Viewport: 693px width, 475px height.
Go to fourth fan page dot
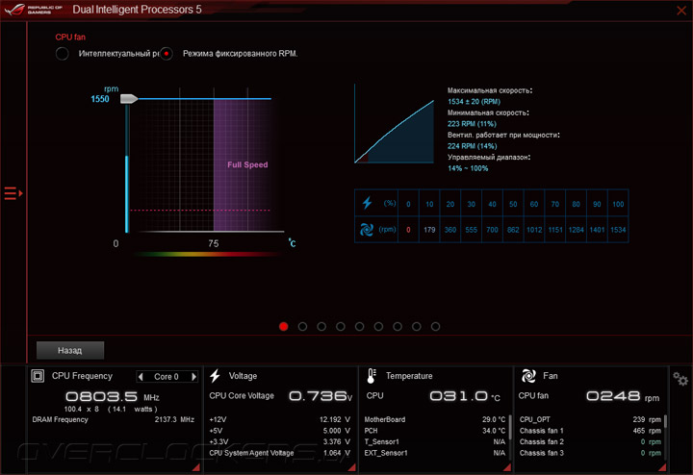tap(341, 326)
